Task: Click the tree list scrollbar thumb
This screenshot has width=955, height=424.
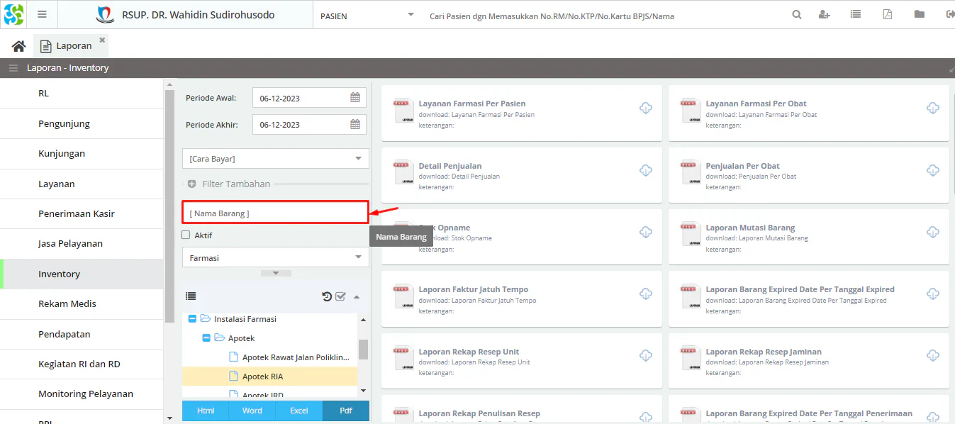Action: pos(363,350)
